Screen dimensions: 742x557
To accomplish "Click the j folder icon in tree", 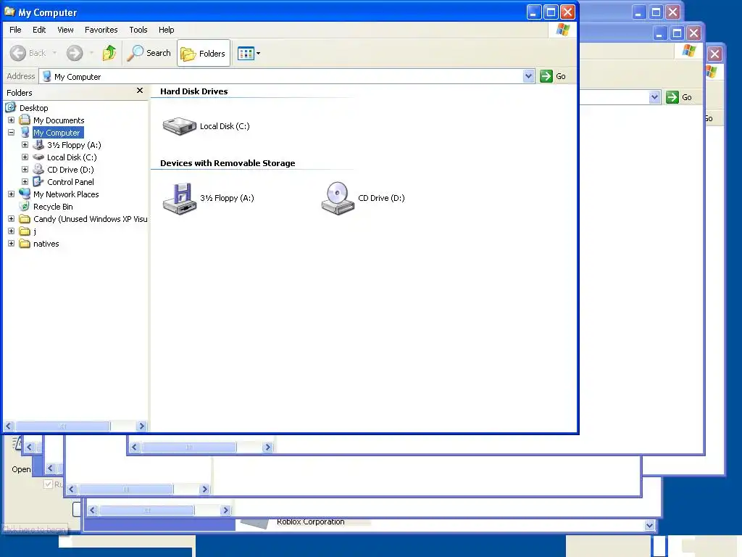I will (x=25, y=231).
